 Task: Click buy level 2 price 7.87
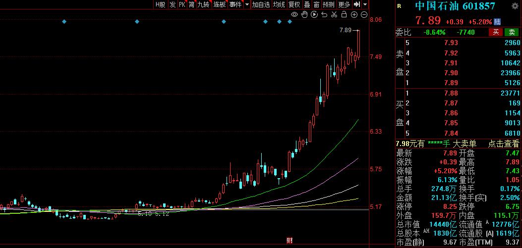click(451, 103)
